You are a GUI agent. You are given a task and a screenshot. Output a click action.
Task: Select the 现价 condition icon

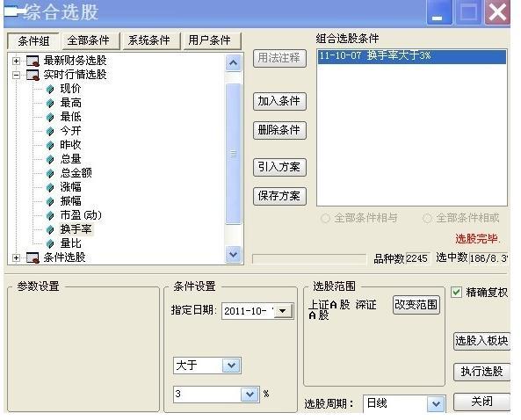pyautogui.click(x=50, y=89)
